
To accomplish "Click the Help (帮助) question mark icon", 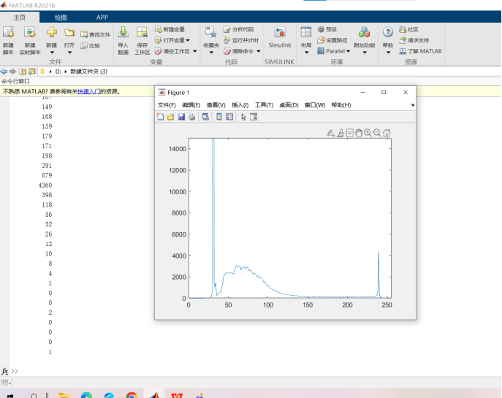I will (388, 32).
